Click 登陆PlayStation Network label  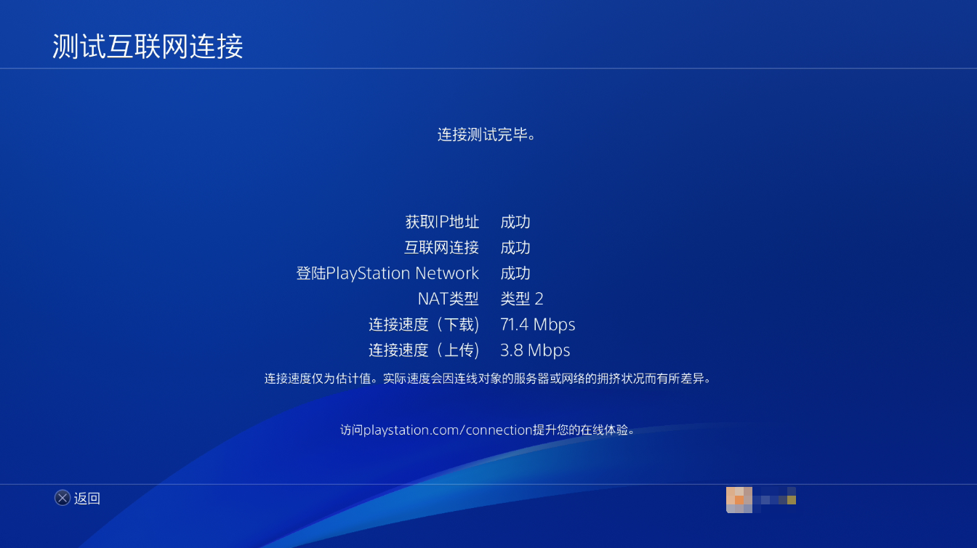(387, 273)
